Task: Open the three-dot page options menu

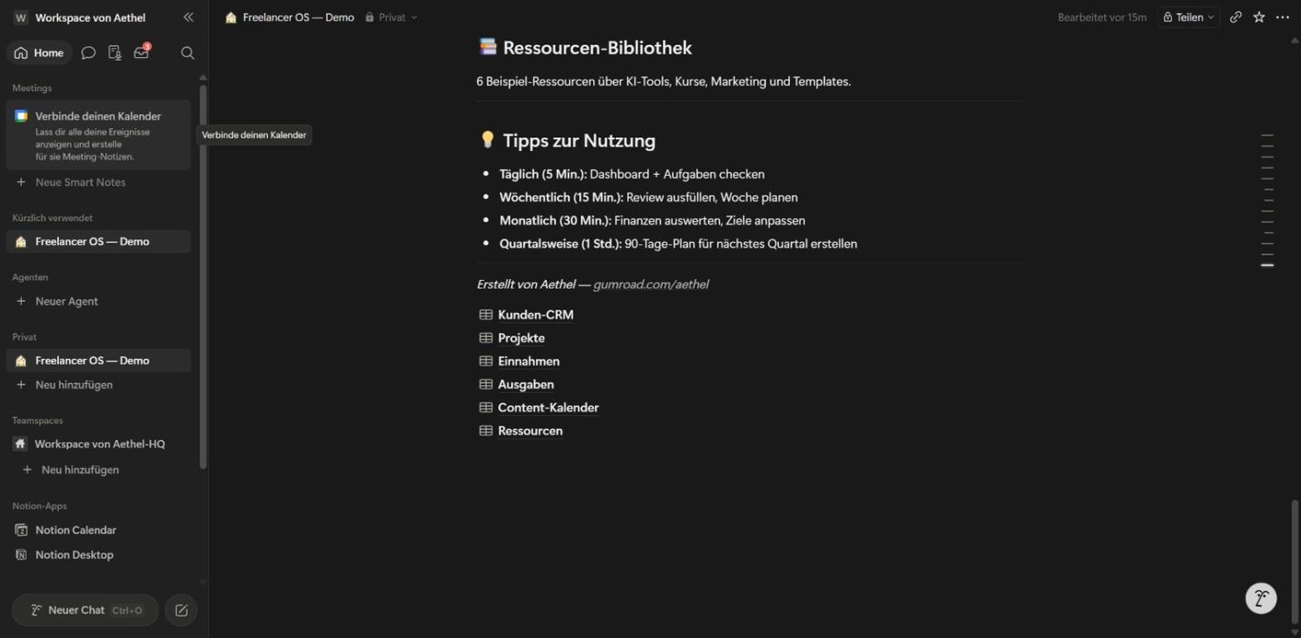Action: pos(1283,17)
